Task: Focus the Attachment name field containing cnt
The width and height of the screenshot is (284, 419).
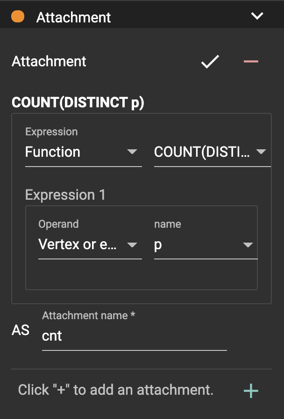Action: click(134, 336)
